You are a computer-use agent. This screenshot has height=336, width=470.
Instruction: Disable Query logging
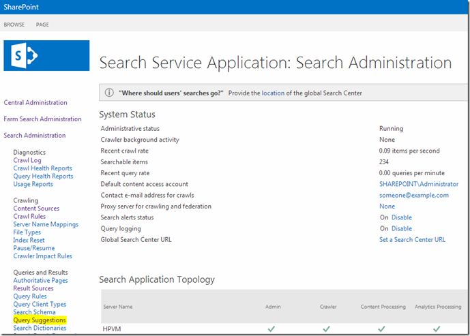402,228
